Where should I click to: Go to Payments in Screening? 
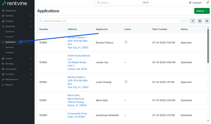tap(9, 47)
